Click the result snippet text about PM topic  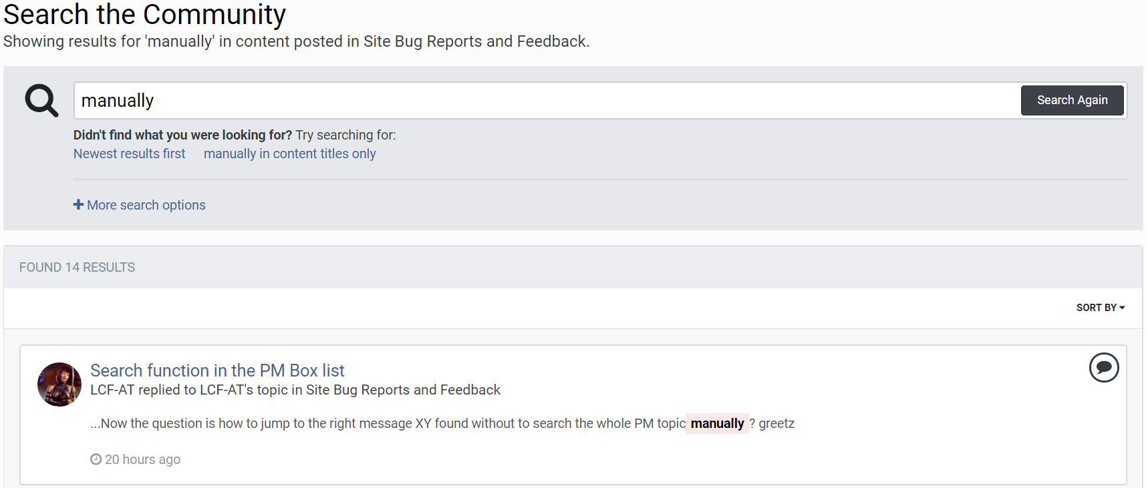pos(388,423)
